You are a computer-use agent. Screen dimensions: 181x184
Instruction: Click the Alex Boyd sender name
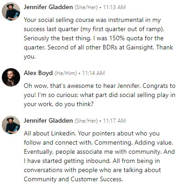click(38, 73)
